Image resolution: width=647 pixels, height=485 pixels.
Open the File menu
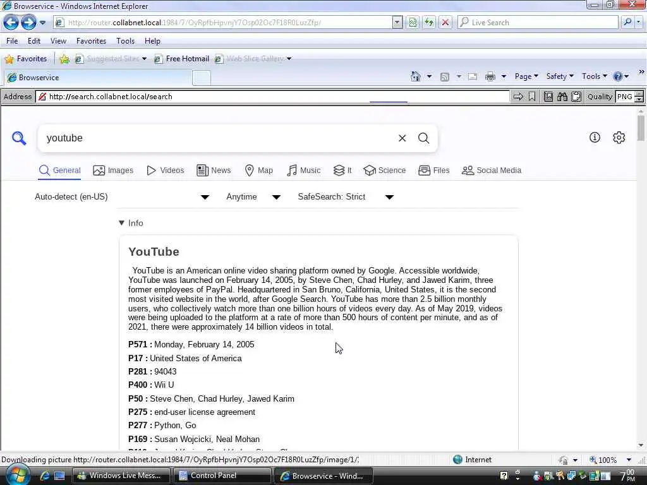[12, 41]
